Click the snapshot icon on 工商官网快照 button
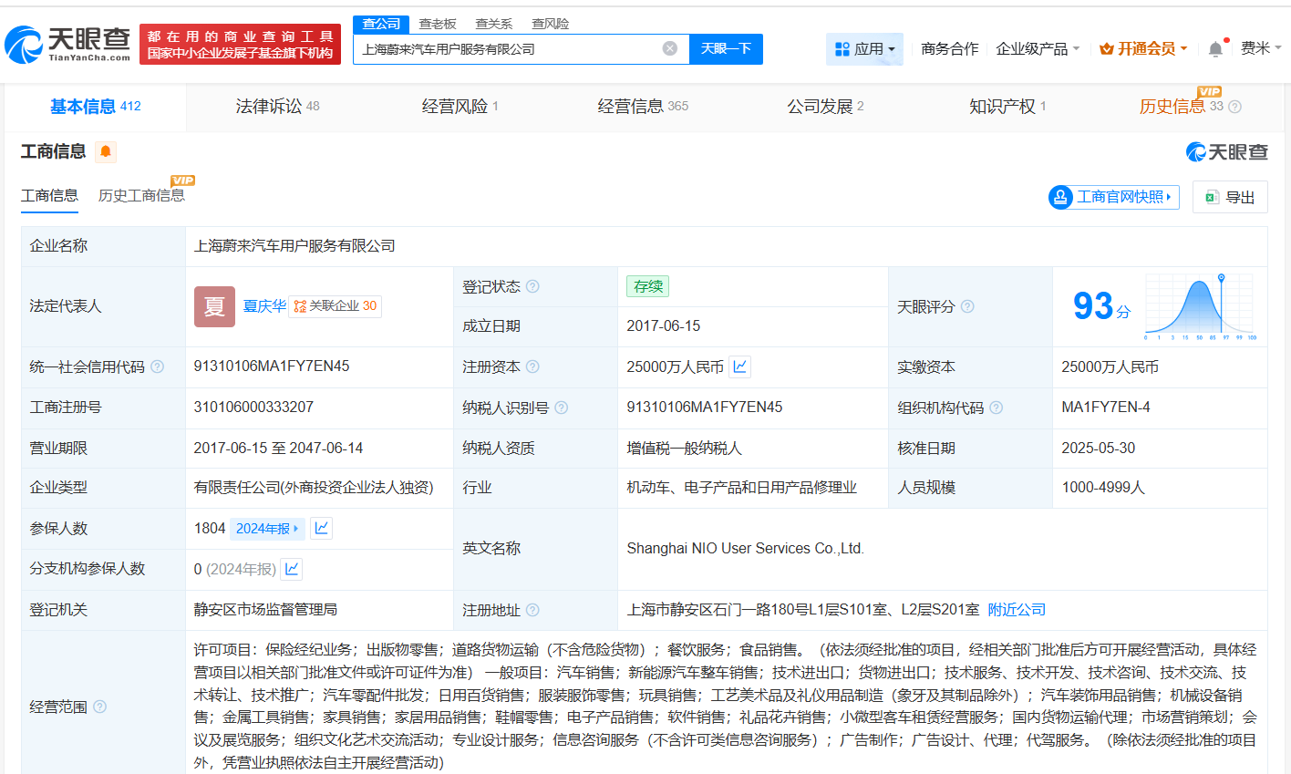This screenshot has width=1291, height=774. tap(1060, 197)
